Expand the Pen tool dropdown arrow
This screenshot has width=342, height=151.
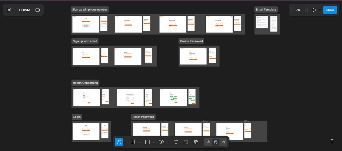[x=168, y=142]
